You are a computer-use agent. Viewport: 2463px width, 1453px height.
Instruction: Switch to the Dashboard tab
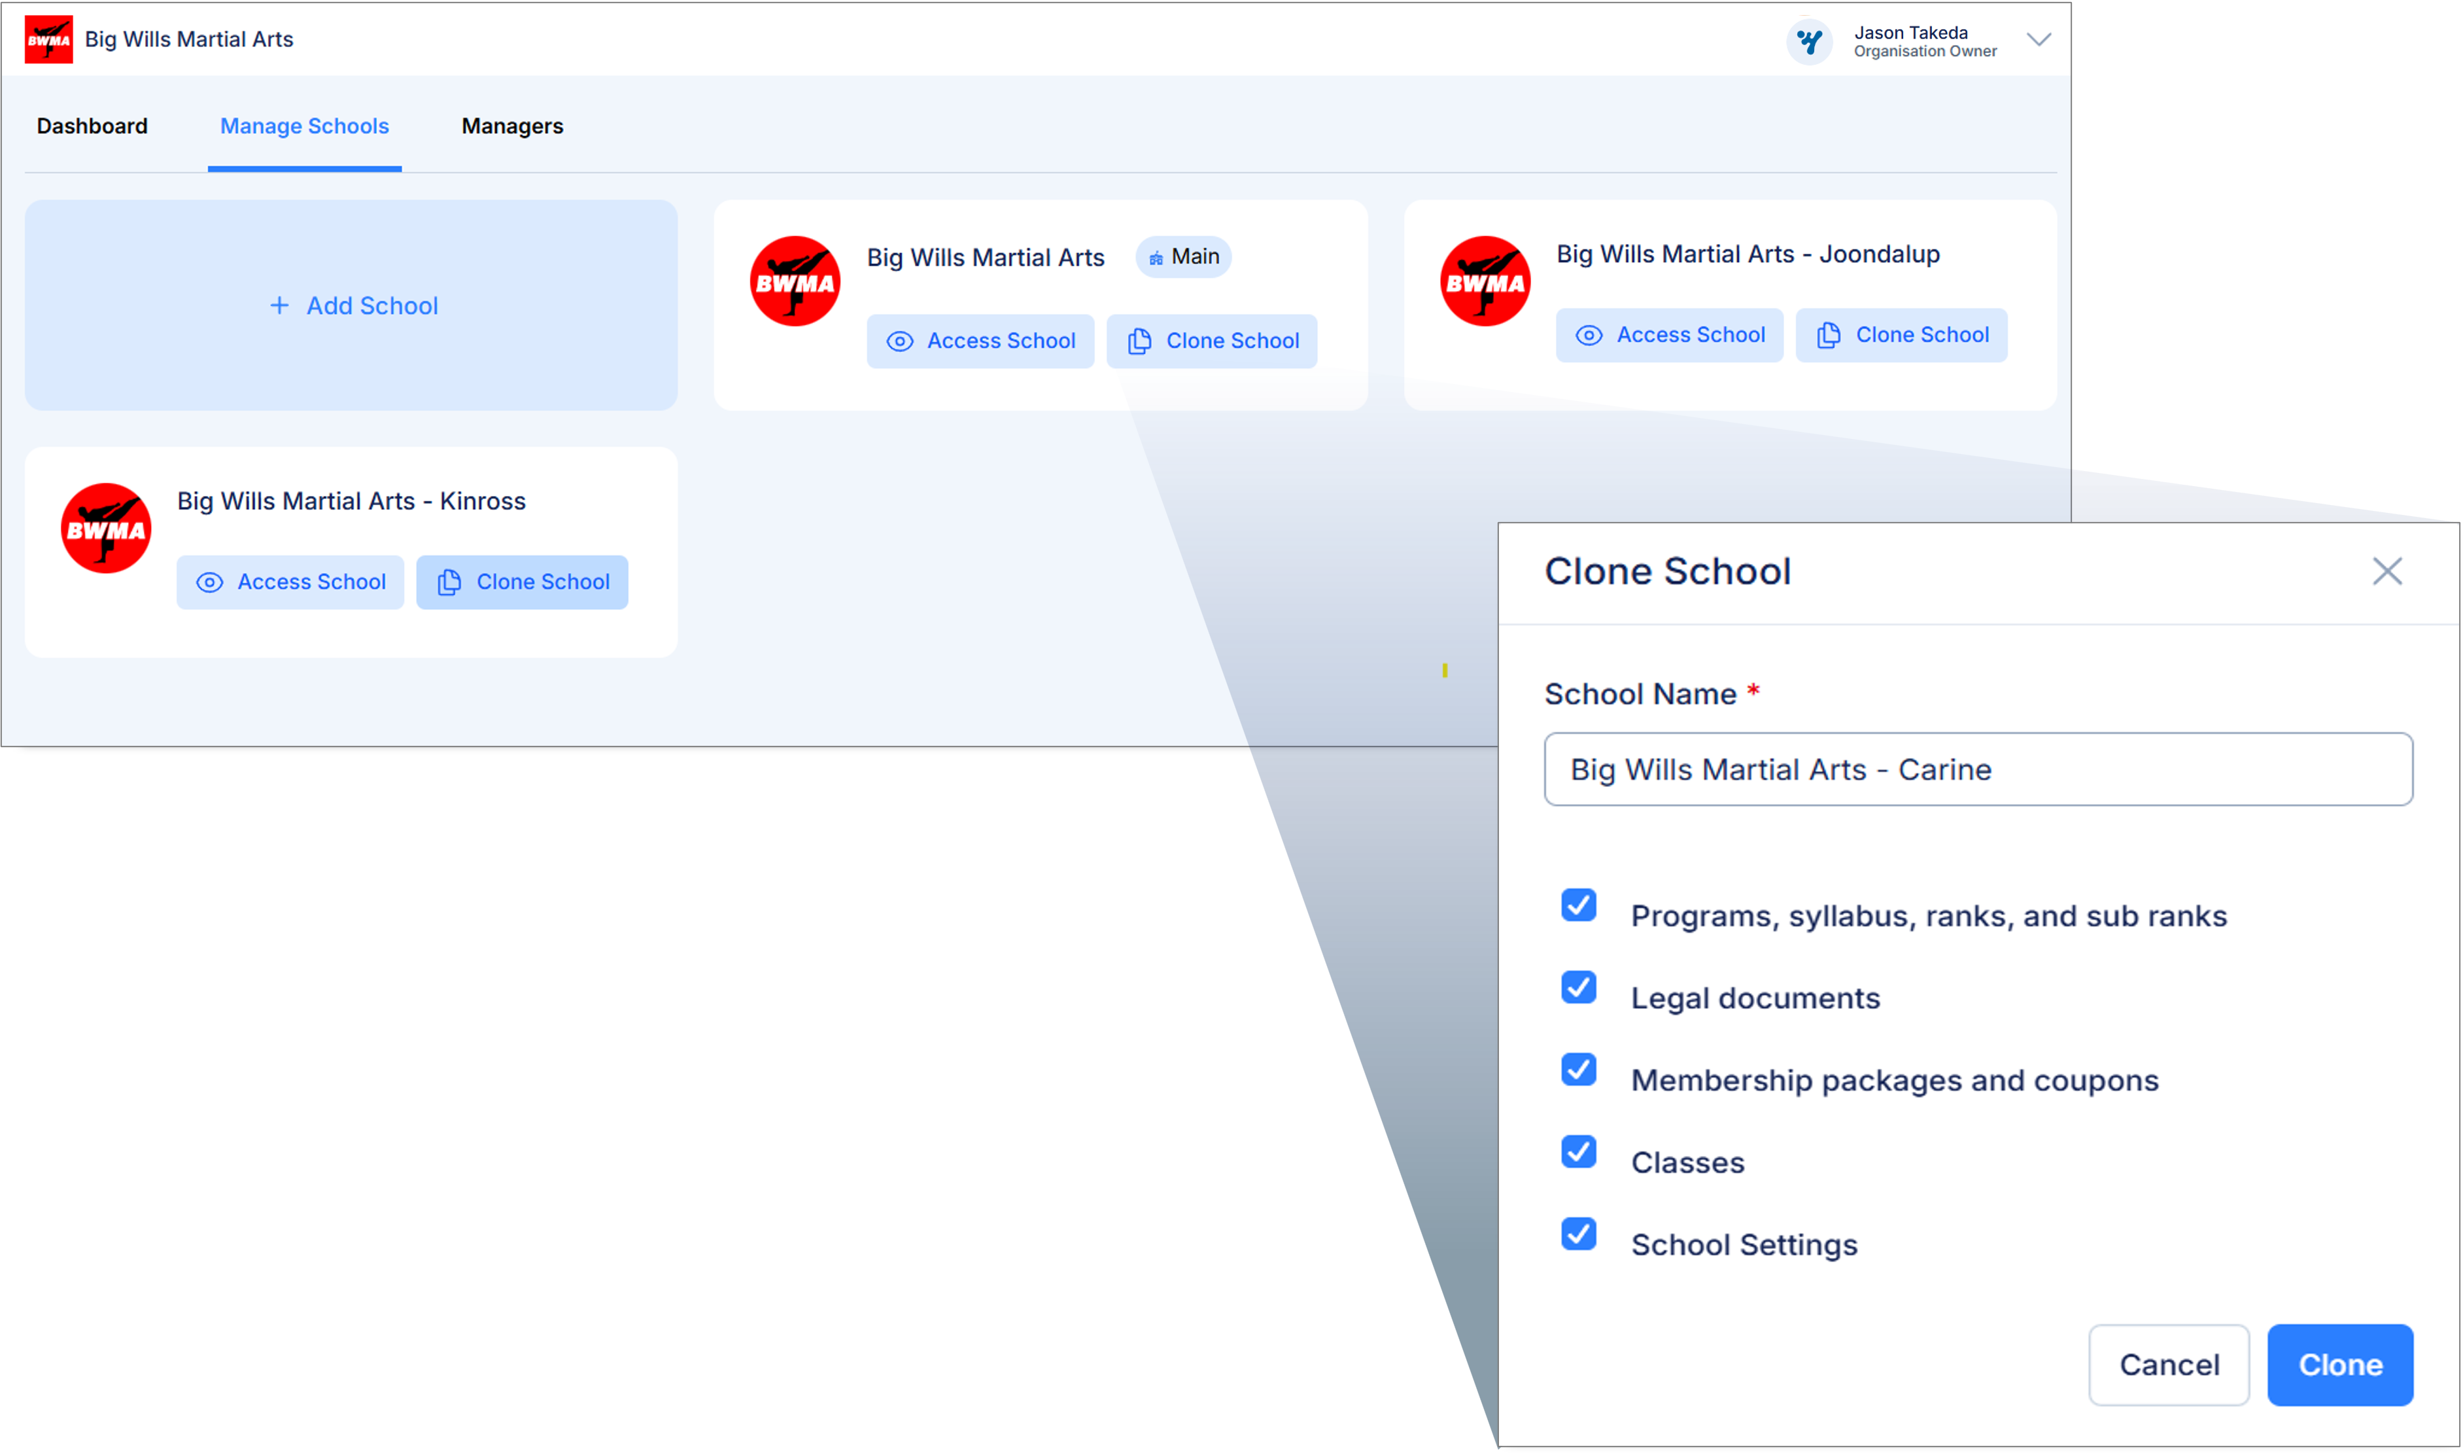point(92,126)
